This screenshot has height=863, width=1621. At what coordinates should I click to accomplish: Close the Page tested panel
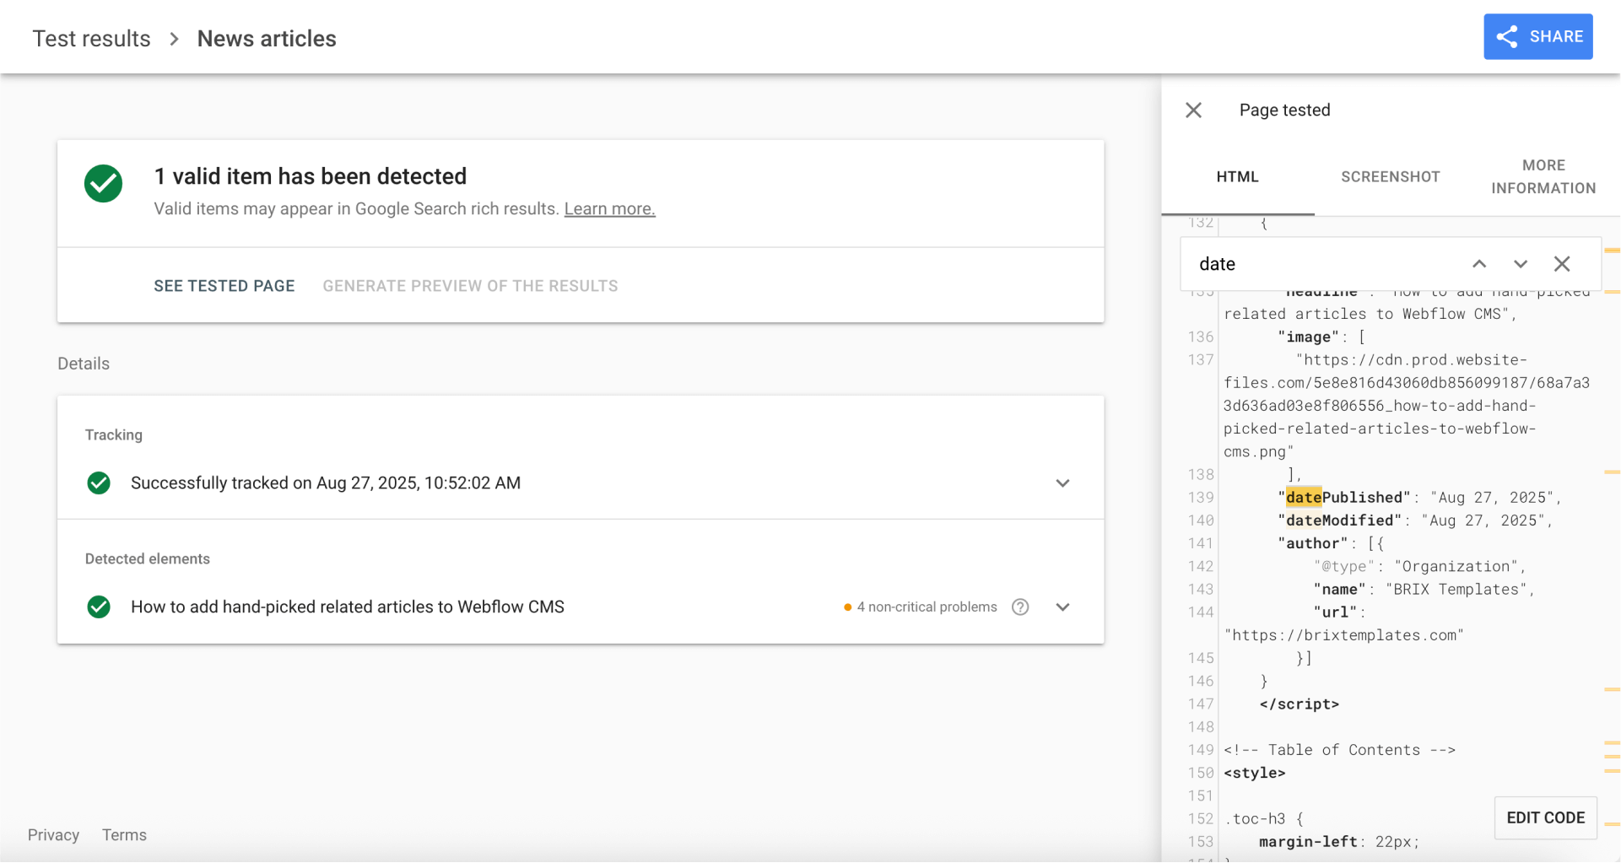click(1193, 110)
